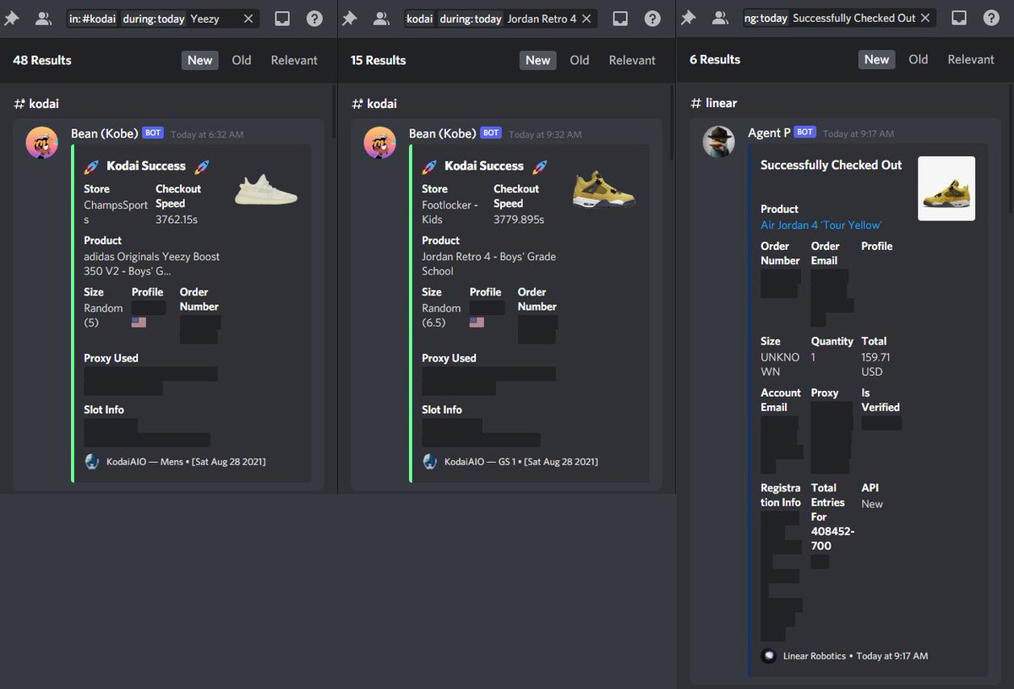
Task: Select New sort tab in 48 Results panel
Action: coord(200,60)
